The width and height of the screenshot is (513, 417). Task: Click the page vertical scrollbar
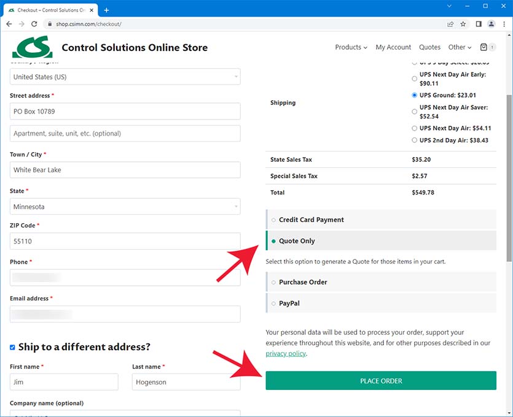509,178
